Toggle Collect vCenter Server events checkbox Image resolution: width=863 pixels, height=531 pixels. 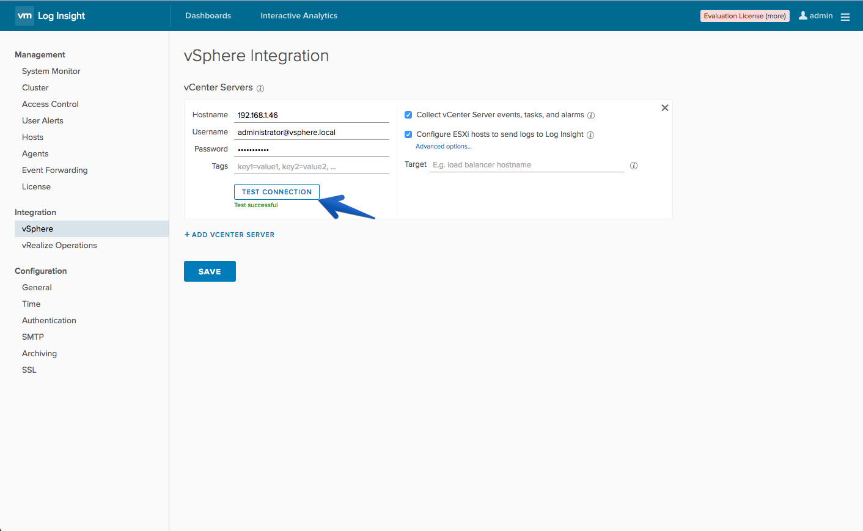408,115
